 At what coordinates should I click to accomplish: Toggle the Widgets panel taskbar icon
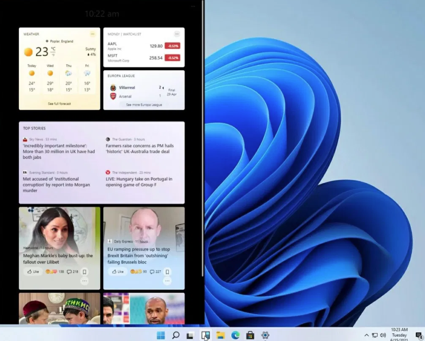(x=205, y=336)
